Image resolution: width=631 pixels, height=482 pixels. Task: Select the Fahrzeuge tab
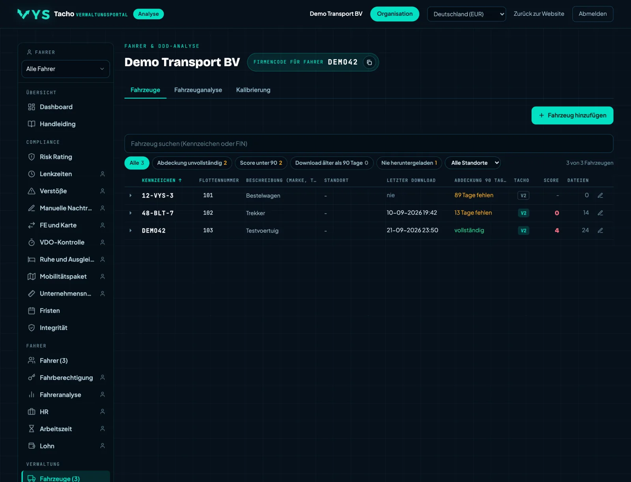point(145,90)
